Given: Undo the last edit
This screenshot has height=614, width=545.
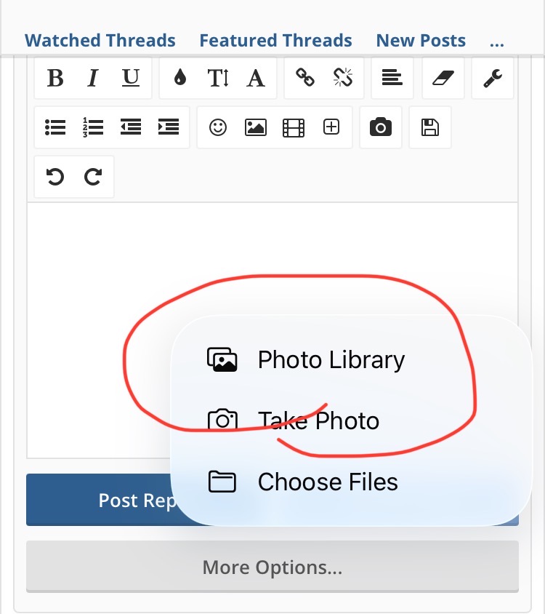Looking at the screenshot, I should (55, 177).
